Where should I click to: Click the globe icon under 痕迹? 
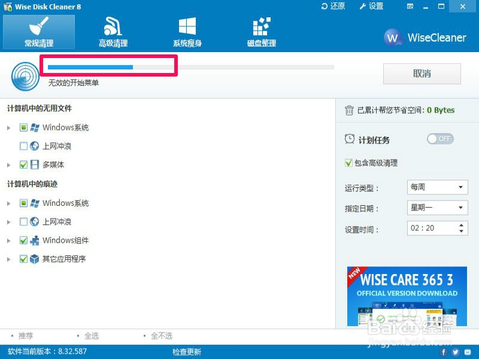[35, 221]
